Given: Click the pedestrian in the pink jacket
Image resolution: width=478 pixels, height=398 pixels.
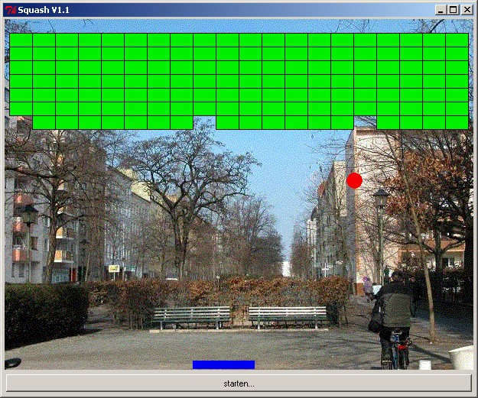Looking at the screenshot, I should (368, 287).
